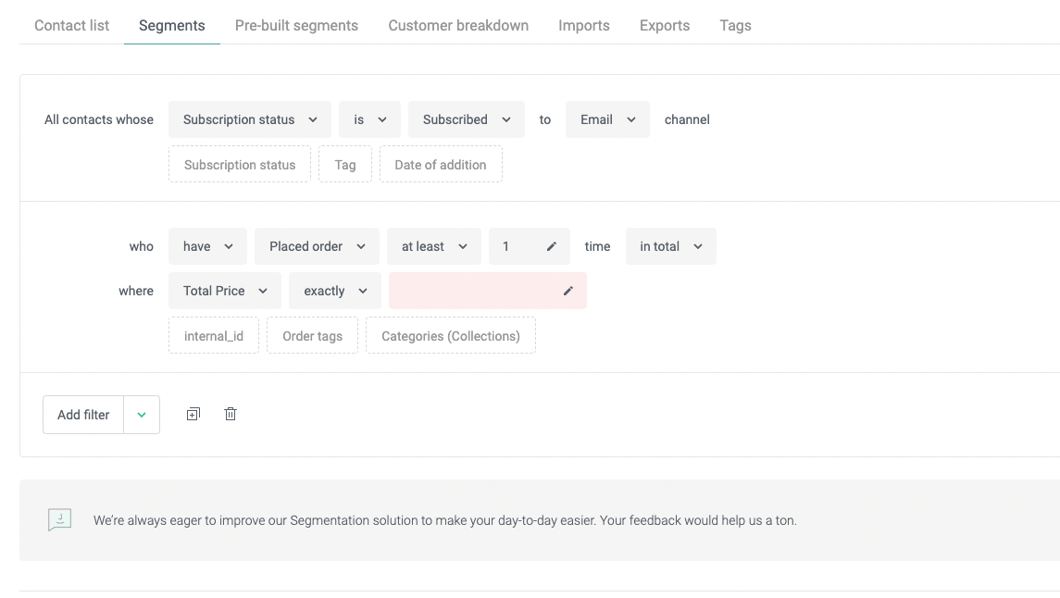Click the 'All contacts whose' label
The height and width of the screenshot is (598, 1060).
coord(99,119)
